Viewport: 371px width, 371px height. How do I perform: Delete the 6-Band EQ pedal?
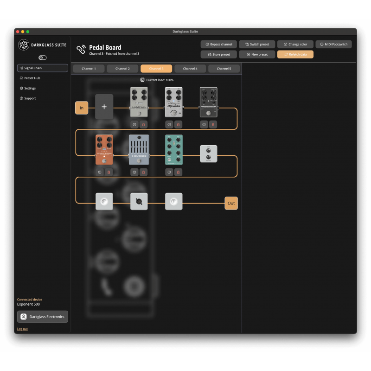(x=144, y=172)
